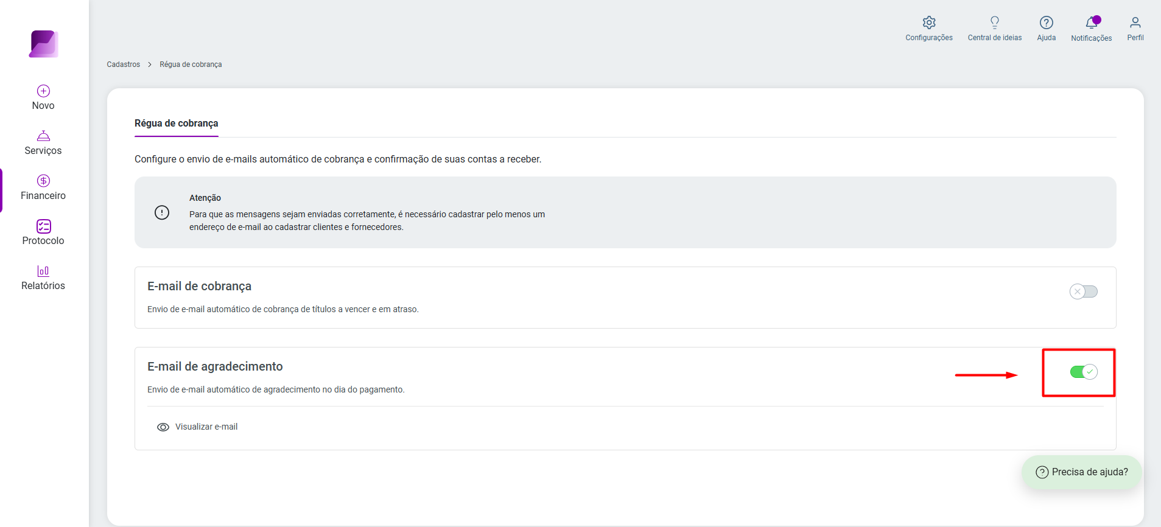Click the Central de ideias label text
Image resolution: width=1161 pixels, height=527 pixels.
tap(995, 38)
